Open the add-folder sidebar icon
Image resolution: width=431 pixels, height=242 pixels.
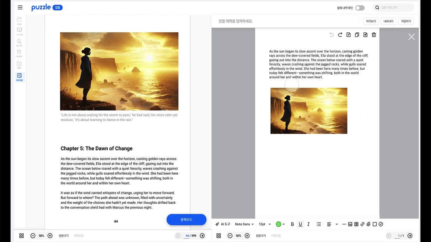coord(20,65)
